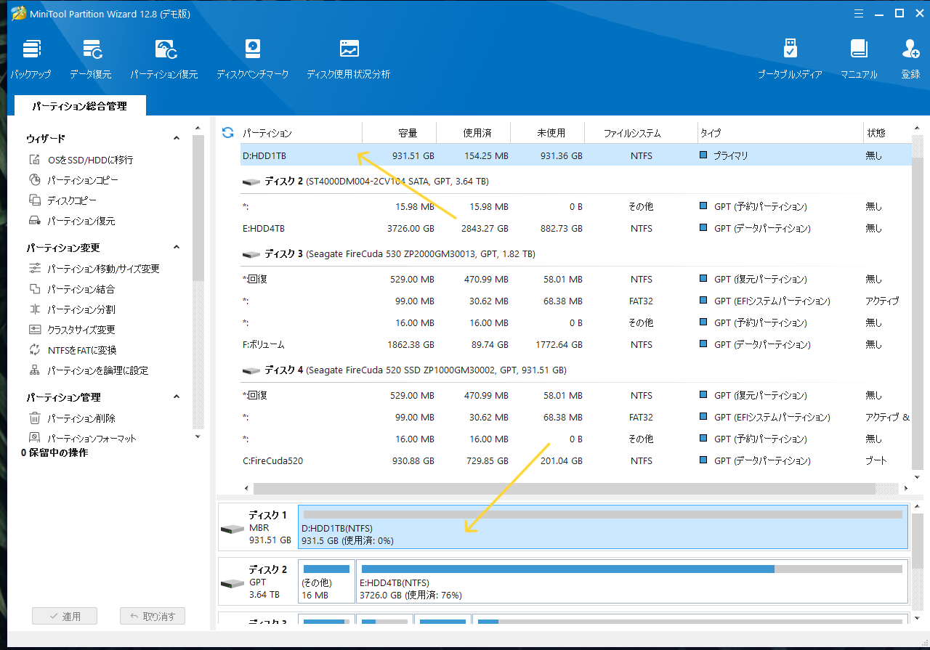Open the バックアップ tool in the toolbar
The height and width of the screenshot is (650, 930).
click(31, 58)
